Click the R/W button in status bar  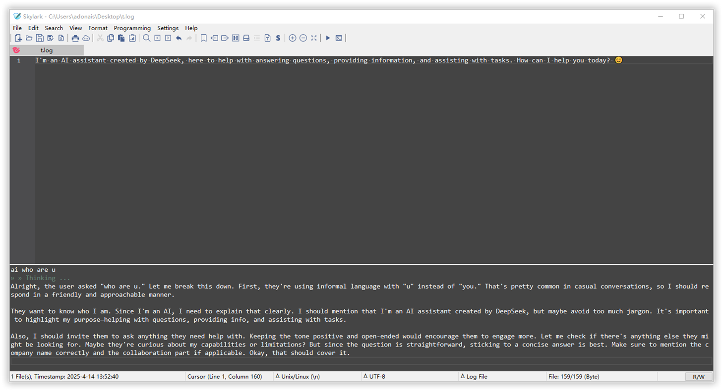[x=699, y=377]
